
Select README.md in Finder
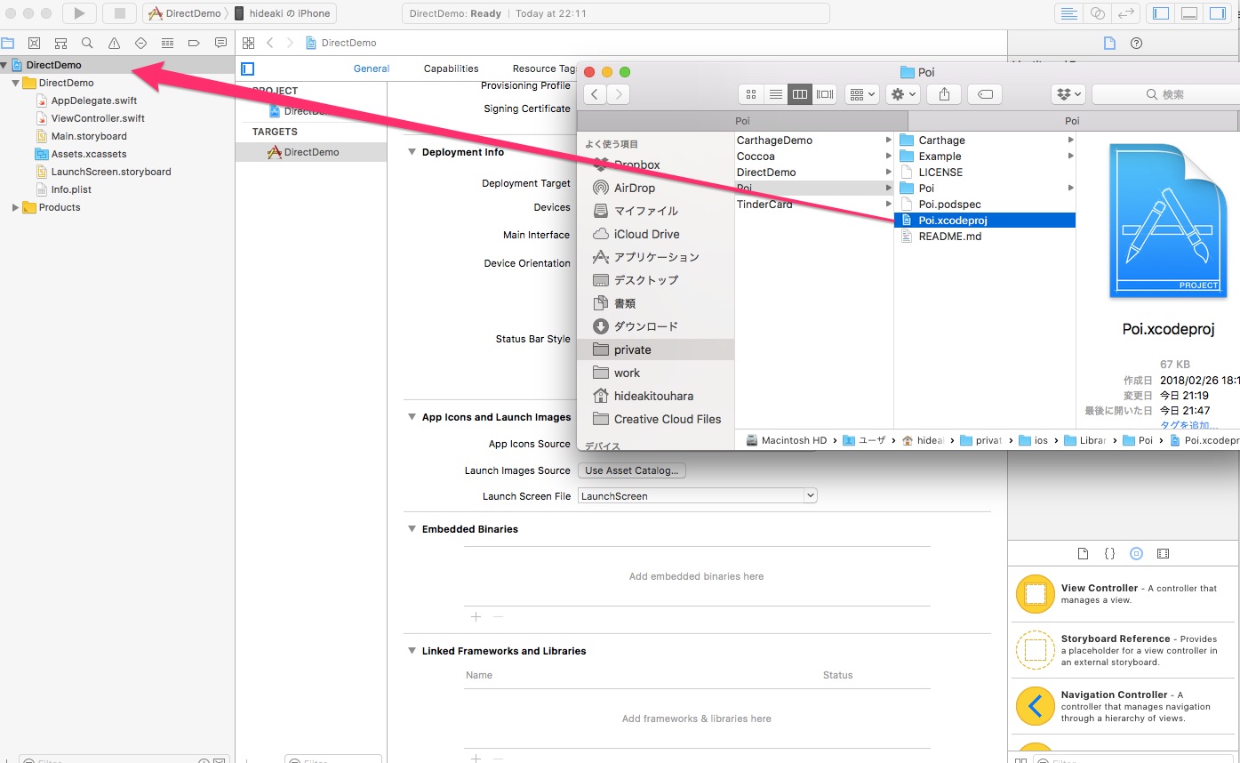coord(950,237)
